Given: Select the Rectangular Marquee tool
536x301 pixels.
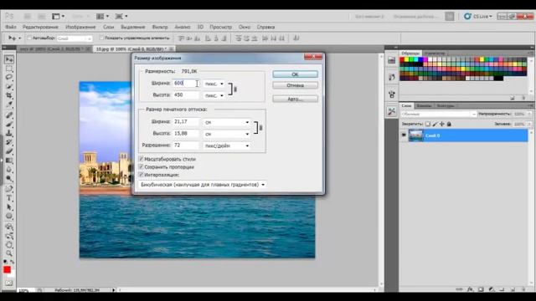Looking at the screenshot, I should click(x=9, y=69).
